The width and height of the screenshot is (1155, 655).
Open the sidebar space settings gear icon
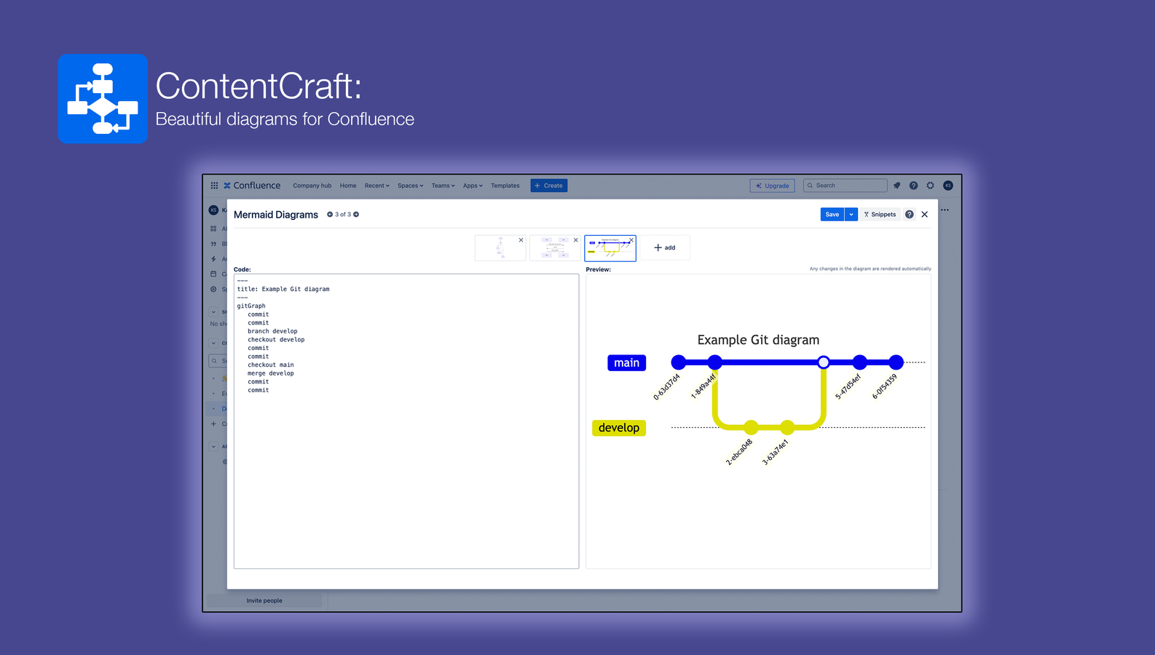(x=213, y=289)
